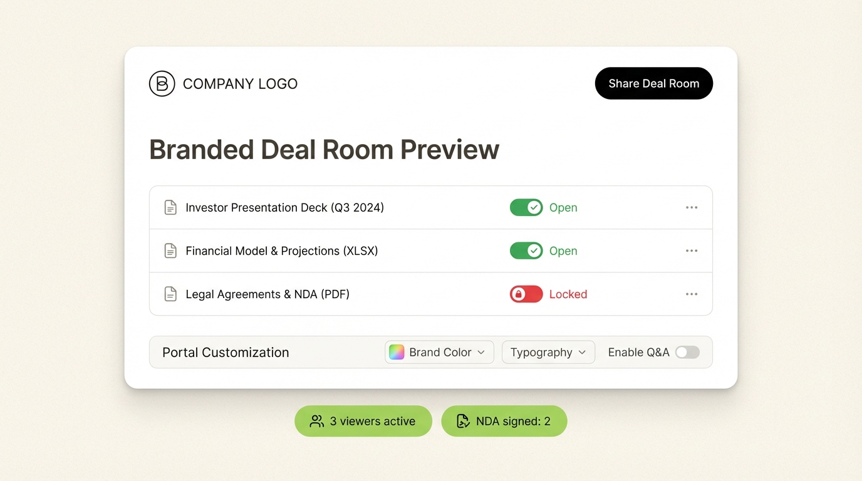This screenshot has height=481, width=862.
Task: Click the Company Logo circle icon
Action: click(162, 83)
